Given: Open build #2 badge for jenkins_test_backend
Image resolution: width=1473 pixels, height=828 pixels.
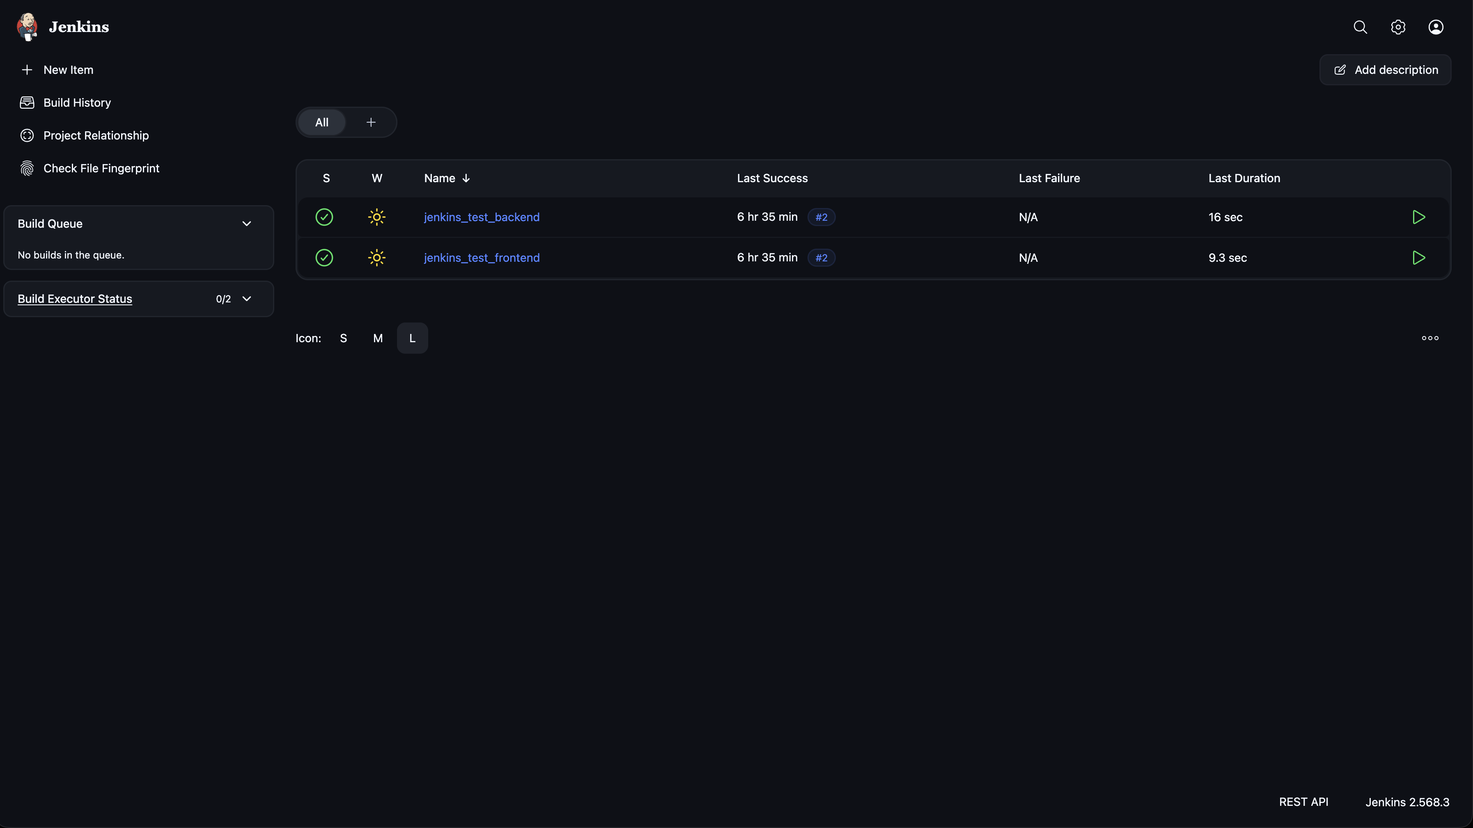Looking at the screenshot, I should tap(821, 217).
